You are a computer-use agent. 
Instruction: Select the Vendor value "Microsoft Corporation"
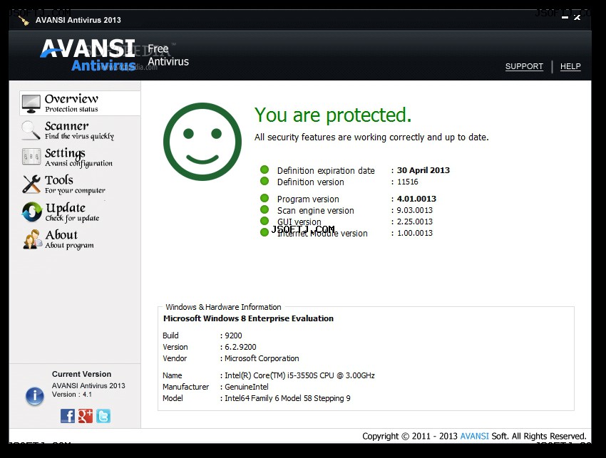click(262, 358)
